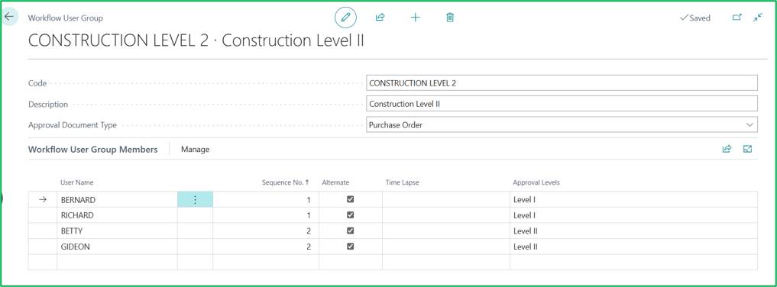
Task: Click the Workflow User Group Members heading
Action: tap(93, 150)
